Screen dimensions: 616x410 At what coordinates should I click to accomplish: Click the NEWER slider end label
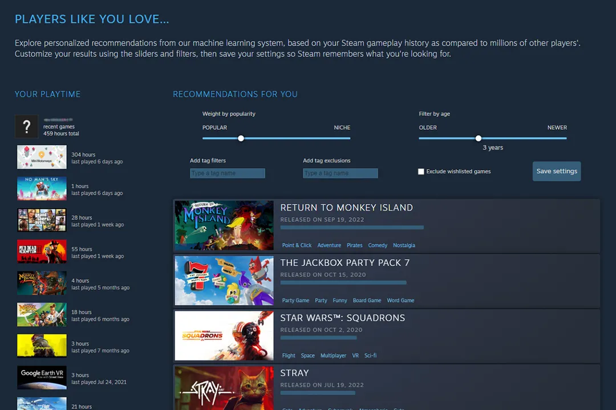(557, 128)
